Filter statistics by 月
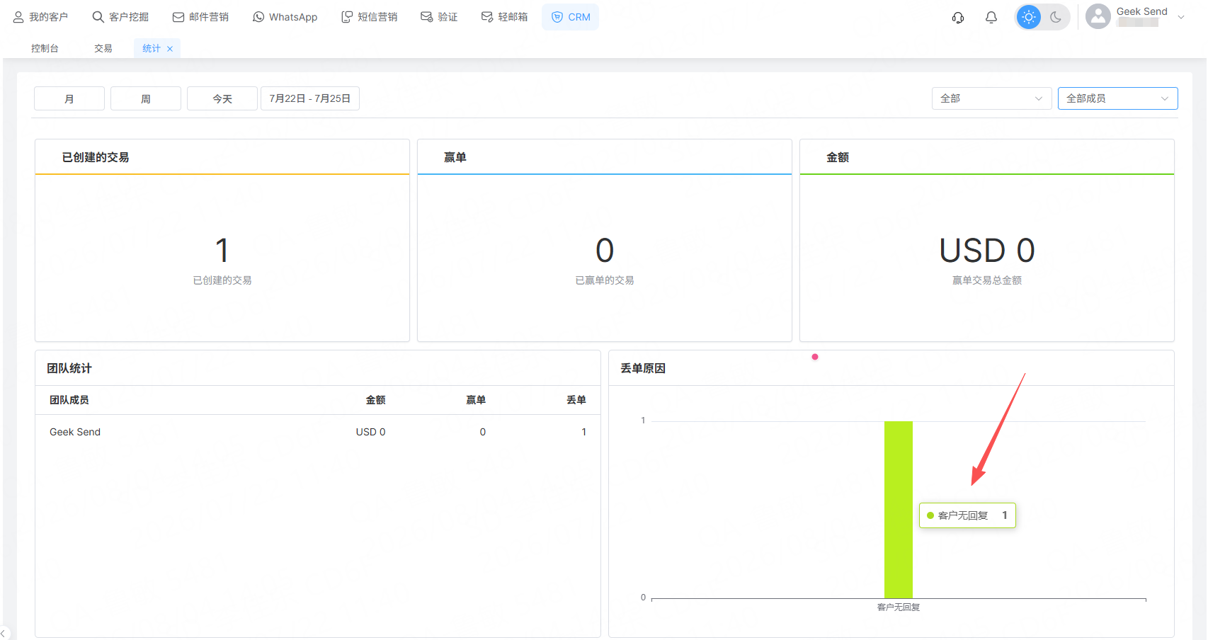The image size is (1208, 640). 69,98
